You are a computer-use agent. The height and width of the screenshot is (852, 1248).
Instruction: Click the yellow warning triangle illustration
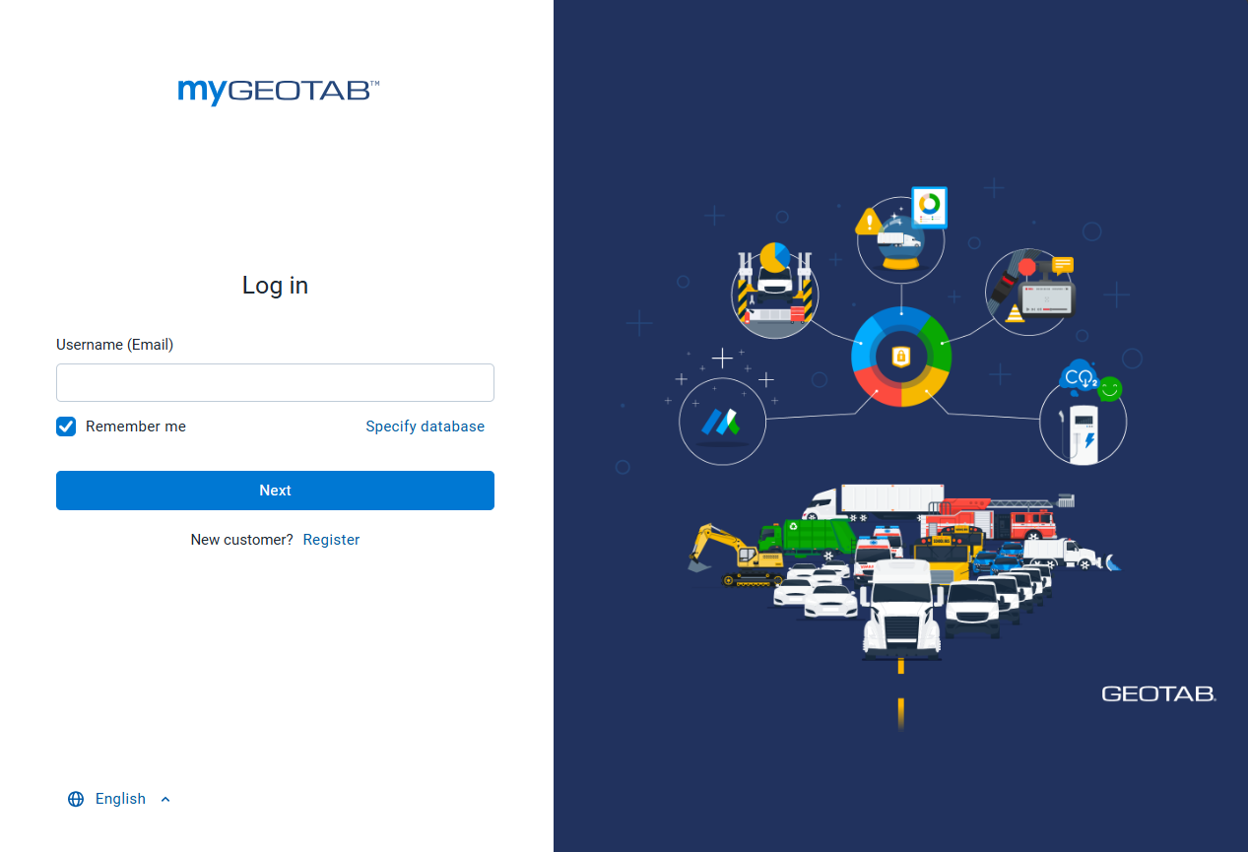coord(869,224)
